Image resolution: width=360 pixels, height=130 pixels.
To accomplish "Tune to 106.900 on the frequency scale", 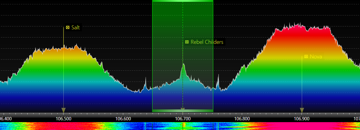I will coord(302,119).
